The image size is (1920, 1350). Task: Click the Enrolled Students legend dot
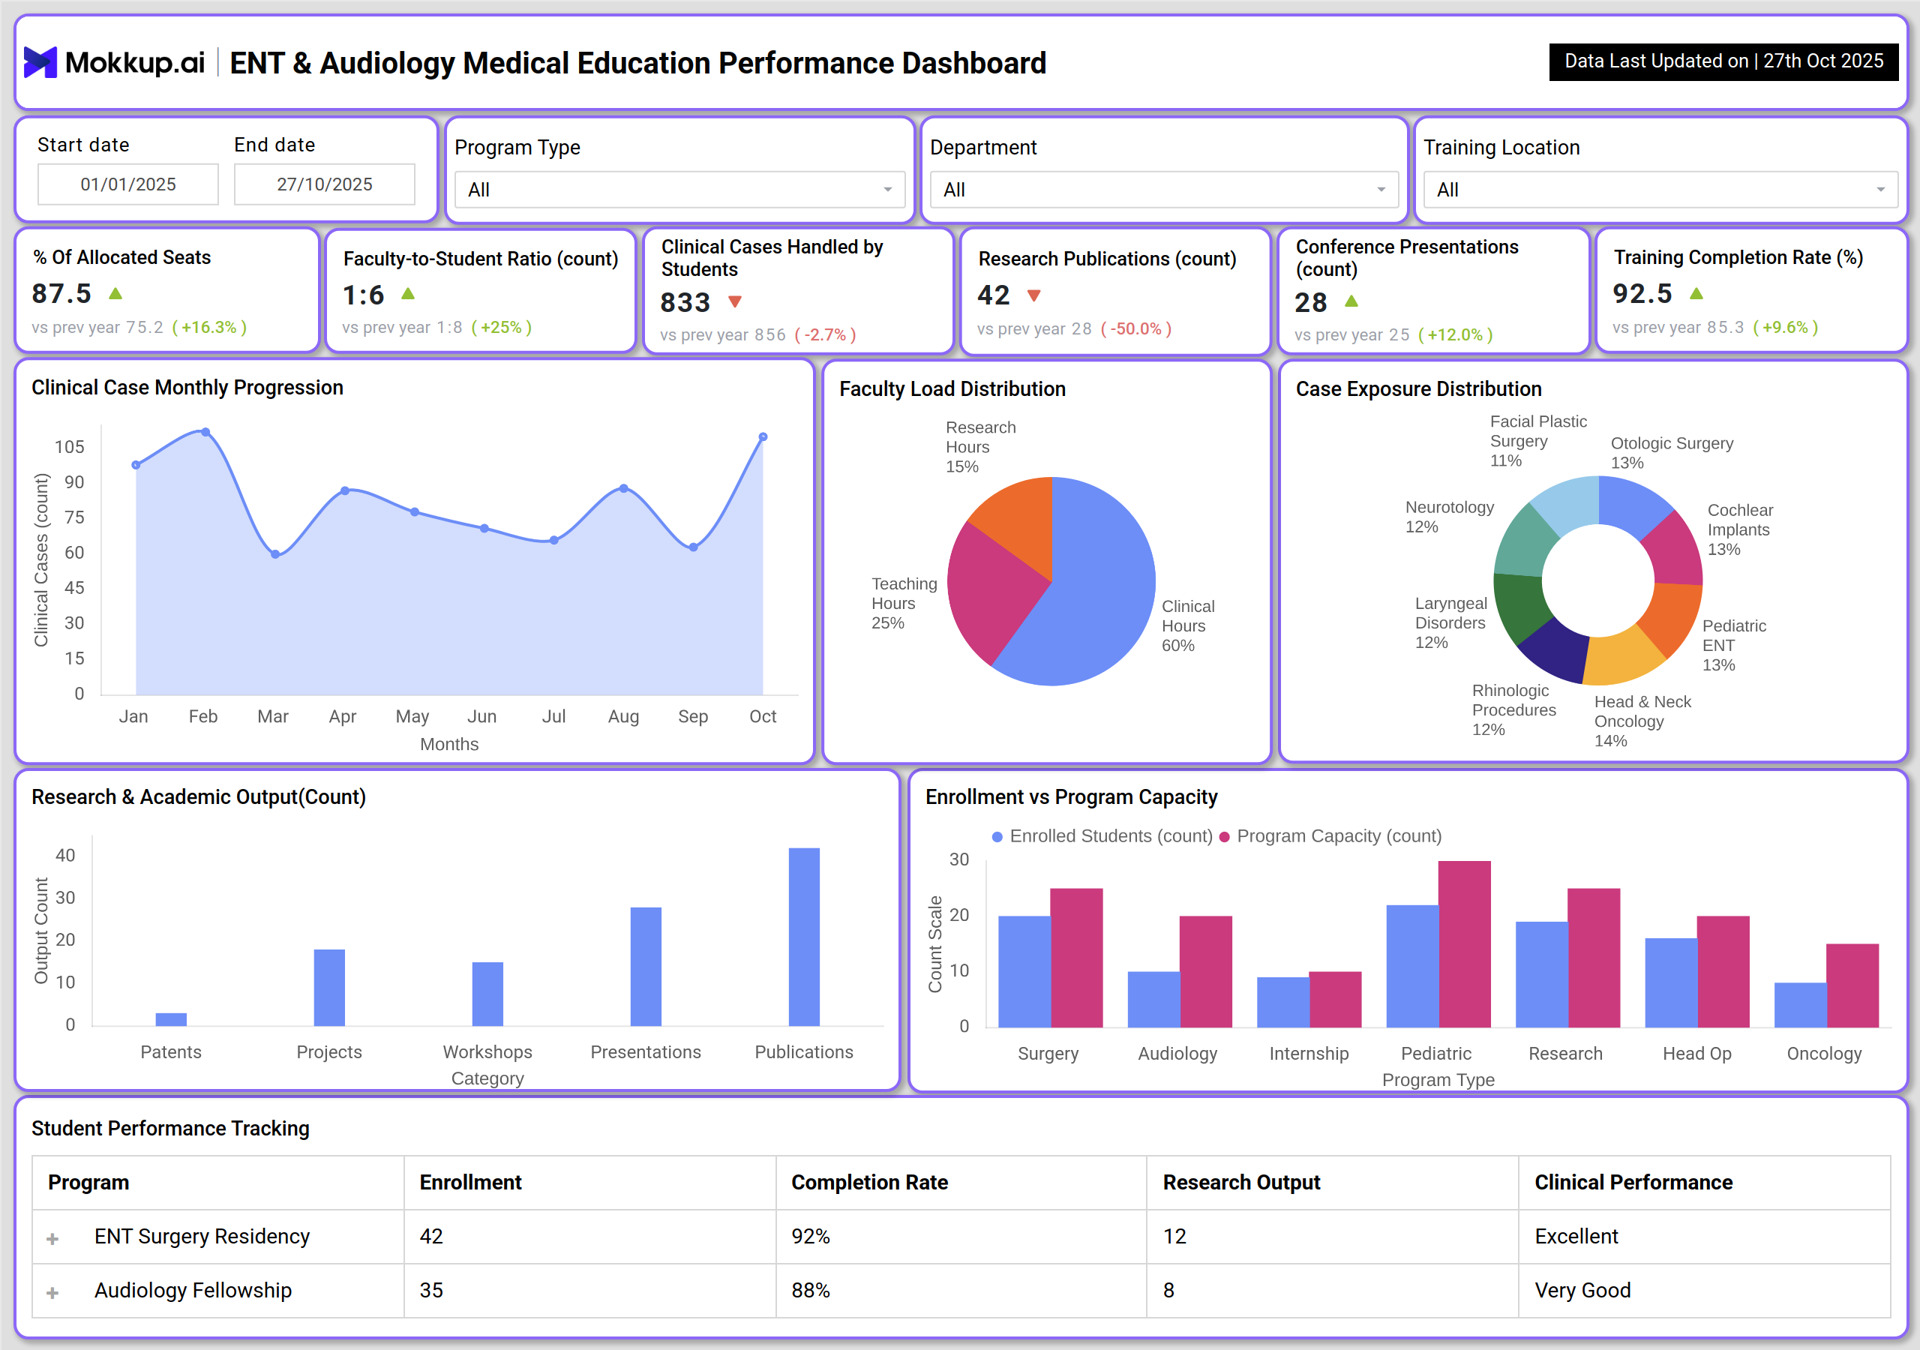(997, 836)
